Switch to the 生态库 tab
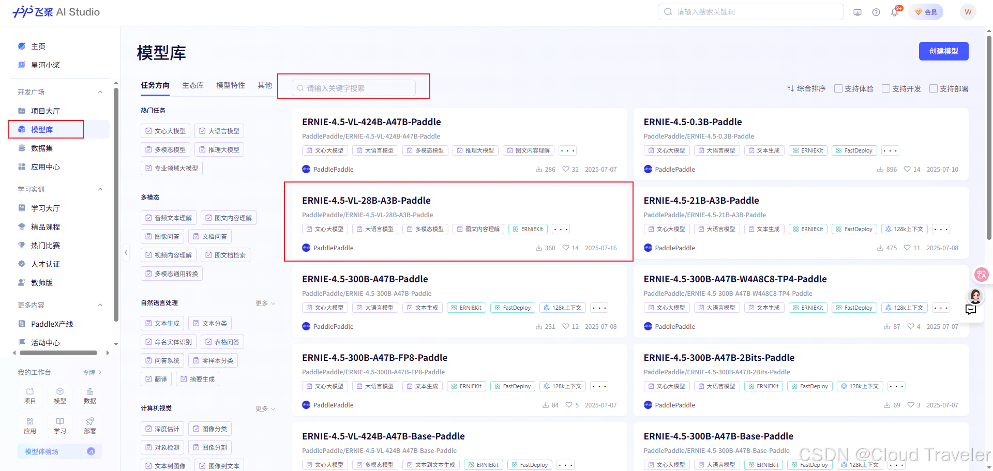The height and width of the screenshot is (471, 993). point(193,85)
